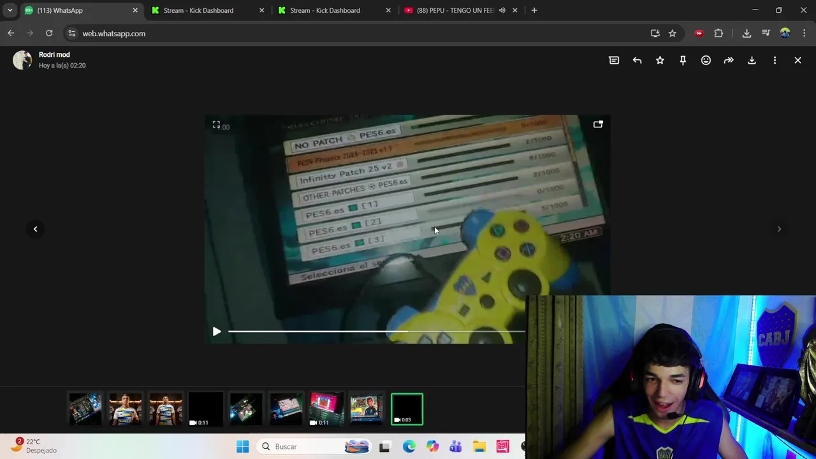React to the video with the emoji icon
Image resolution: width=816 pixels, height=459 pixels.
706,60
